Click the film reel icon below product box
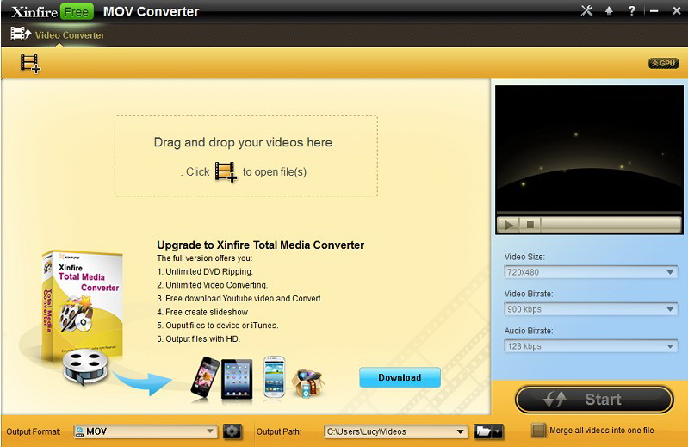 pyautogui.click(x=85, y=366)
